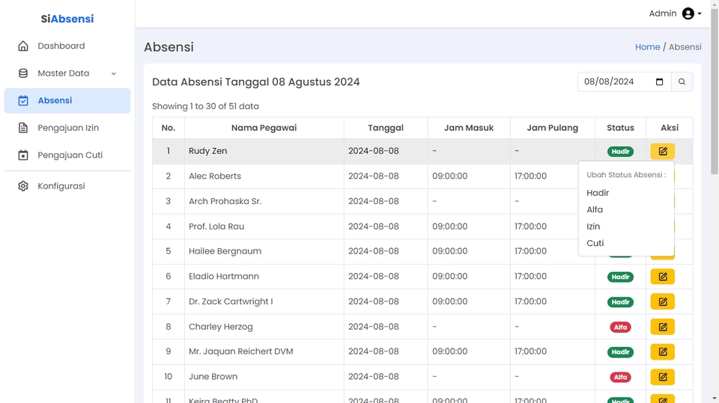
Task: Click the SiAbsensi brand logo
Action: [67, 19]
